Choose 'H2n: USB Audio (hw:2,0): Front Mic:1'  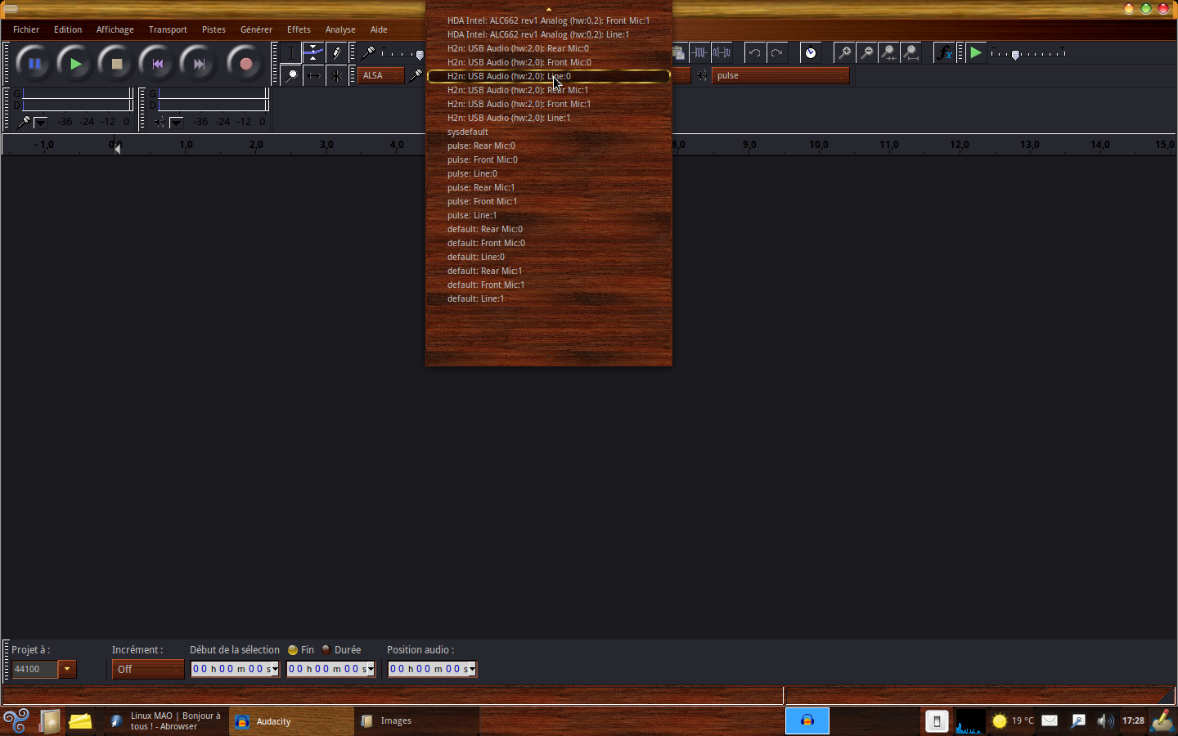[x=549, y=104]
